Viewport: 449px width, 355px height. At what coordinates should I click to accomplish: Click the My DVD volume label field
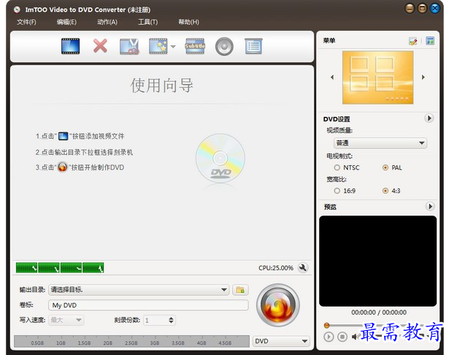148,305
